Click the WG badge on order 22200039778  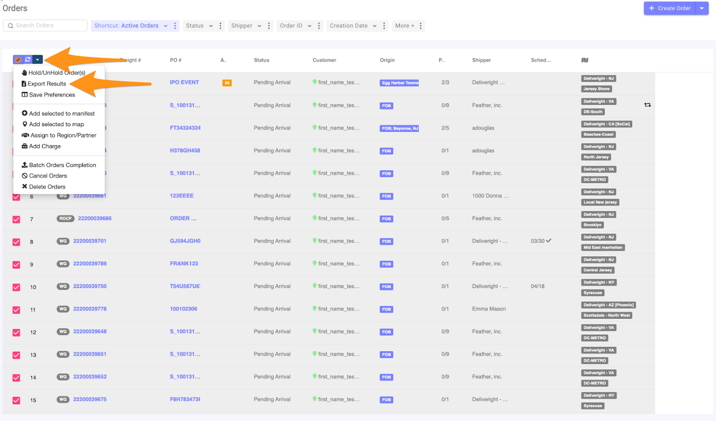tap(63, 309)
